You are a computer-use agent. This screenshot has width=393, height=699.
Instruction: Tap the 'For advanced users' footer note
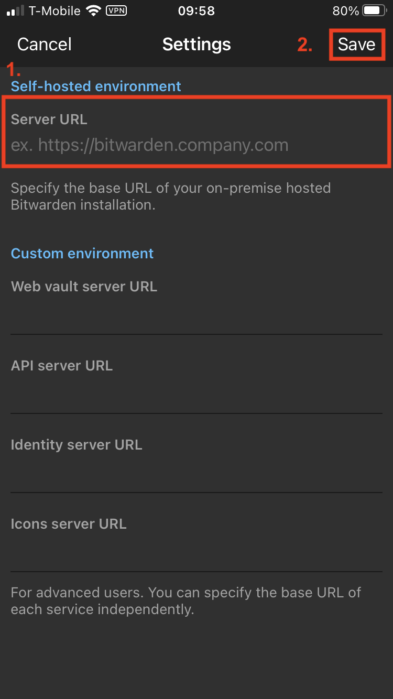[x=185, y=601]
